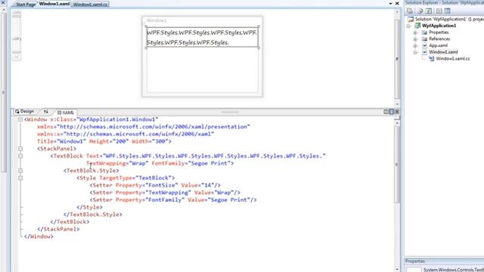The height and width of the screenshot is (272, 484).
Task: Click the fit-to-view button below the zoom slider
Action: pyautogui.click(x=17, y=57)
